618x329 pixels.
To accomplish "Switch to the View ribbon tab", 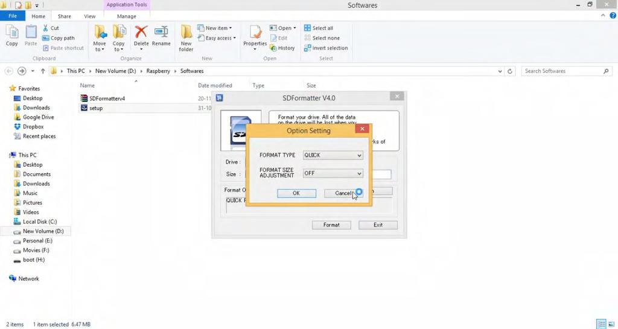I will pos(89,16).
